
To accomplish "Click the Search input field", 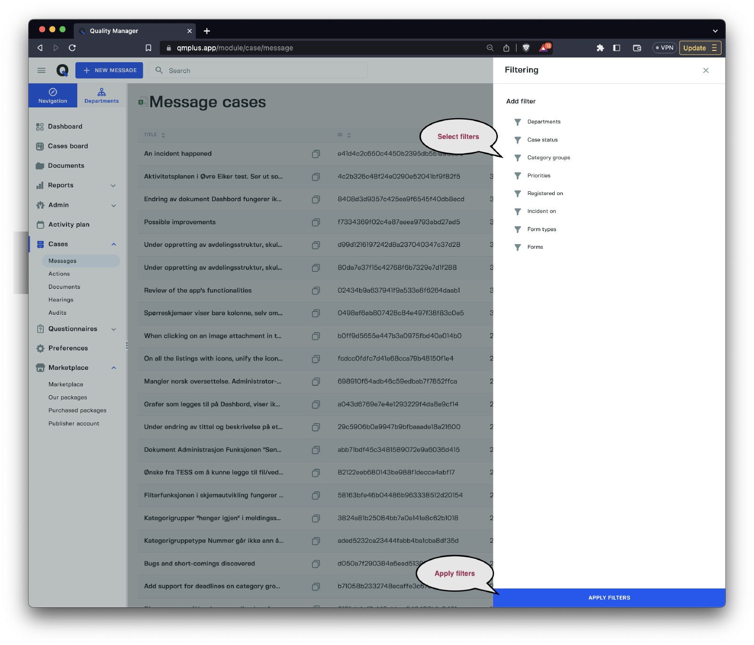I will click(x=264, y=71).
